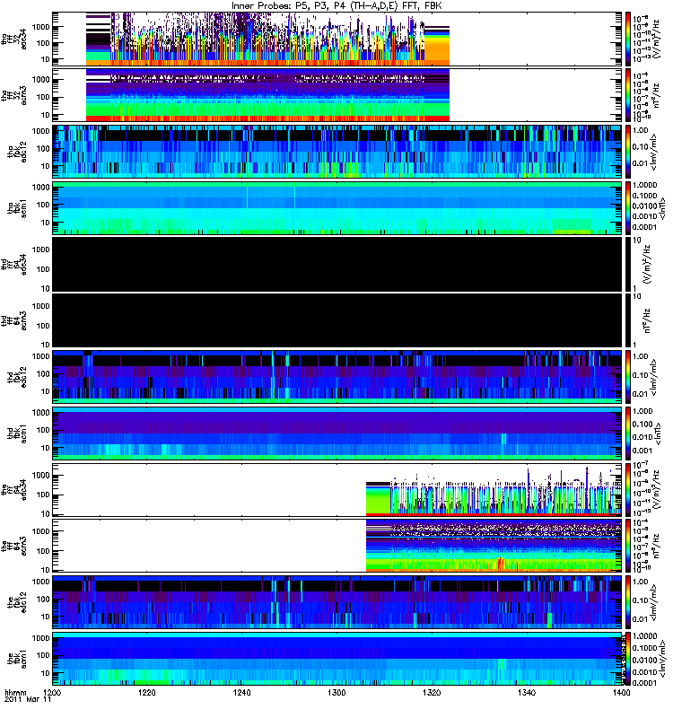The width and height of the screenshot is (673, 718).
Task: Click the 1340 time axis label
Action: (527, 692)
